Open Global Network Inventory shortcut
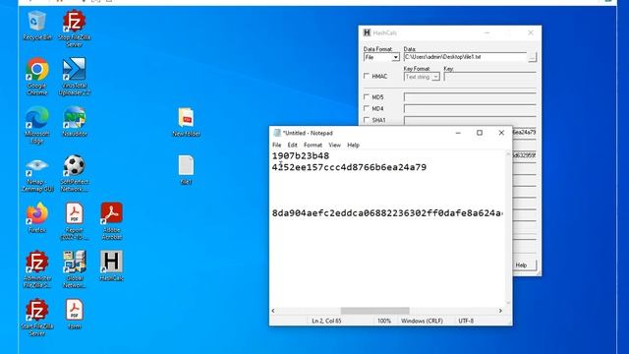This screenshot has height=354, width=629. pyautogui.click(x=75, y=269)
